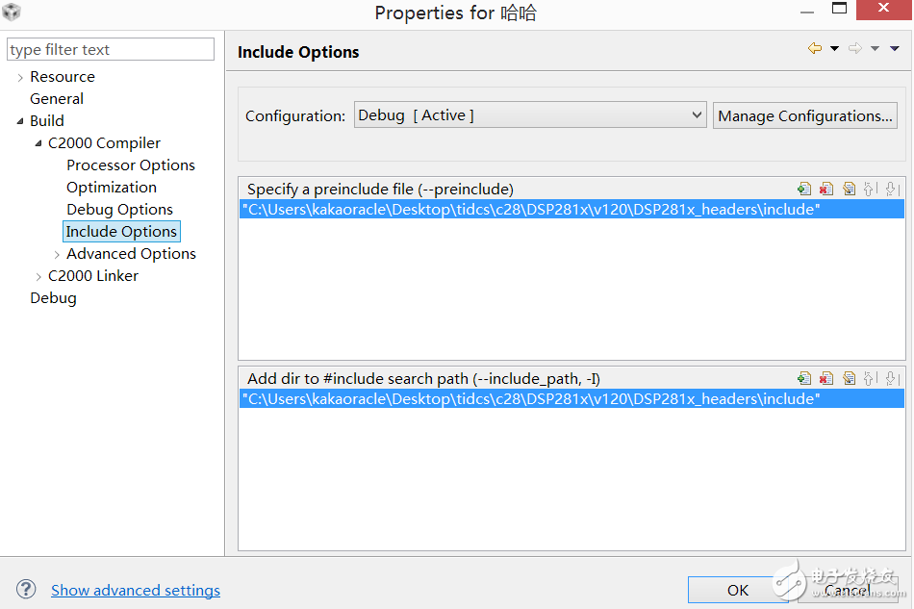Screen dimensions: 914x609
Task: Open the page view menu dropdown arrow
Action: (896, 48)
